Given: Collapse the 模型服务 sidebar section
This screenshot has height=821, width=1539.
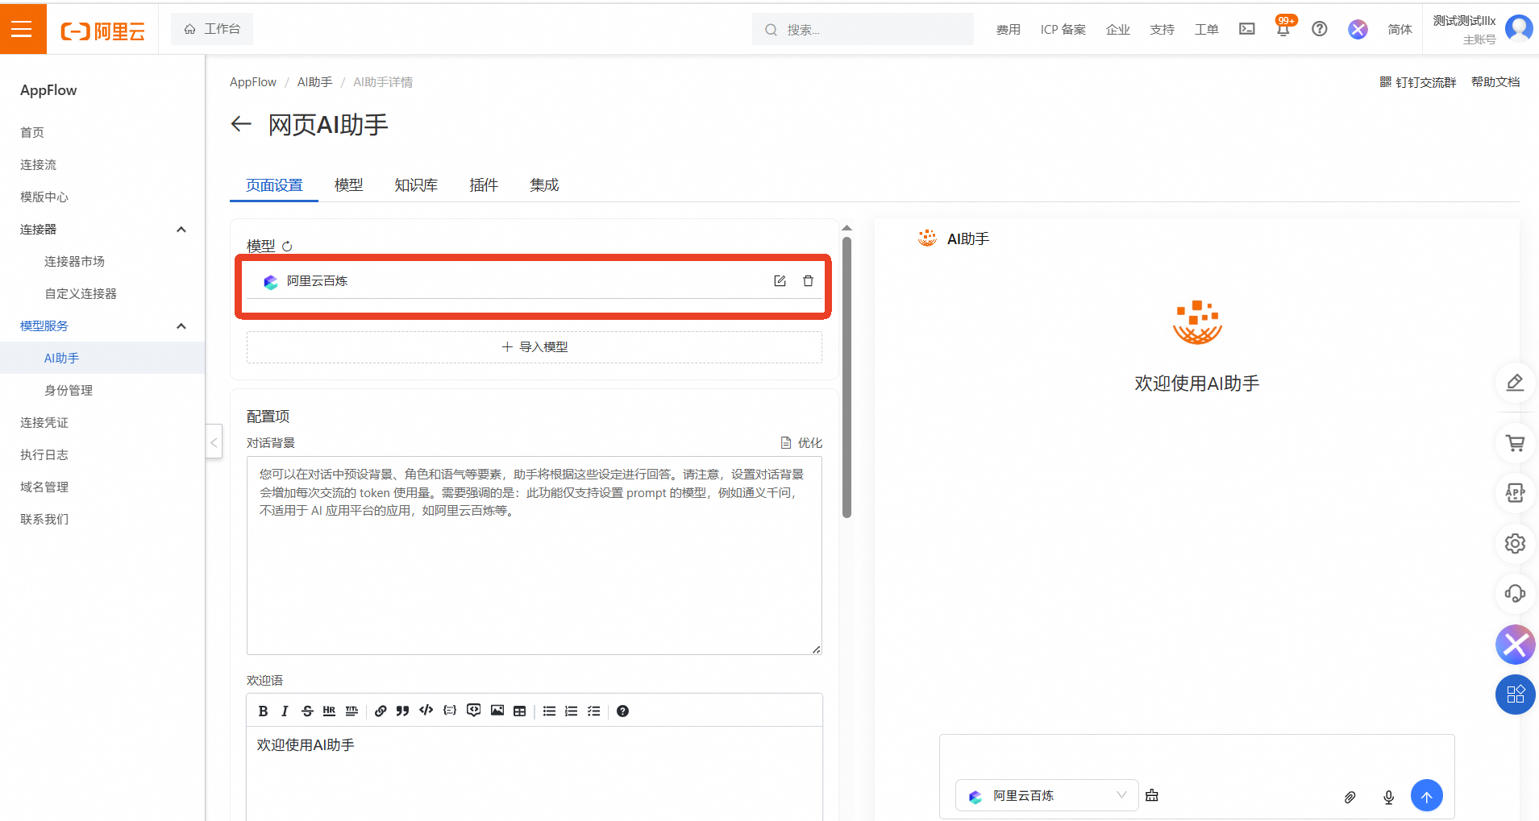Looking at the screenshot, I should coord(181,326).
